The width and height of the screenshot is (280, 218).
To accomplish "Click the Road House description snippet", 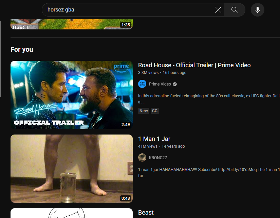I will (x=209, y=99).
